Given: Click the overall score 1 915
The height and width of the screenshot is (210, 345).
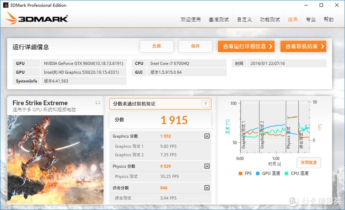Looking at the screenshot, I should (174, 120).
